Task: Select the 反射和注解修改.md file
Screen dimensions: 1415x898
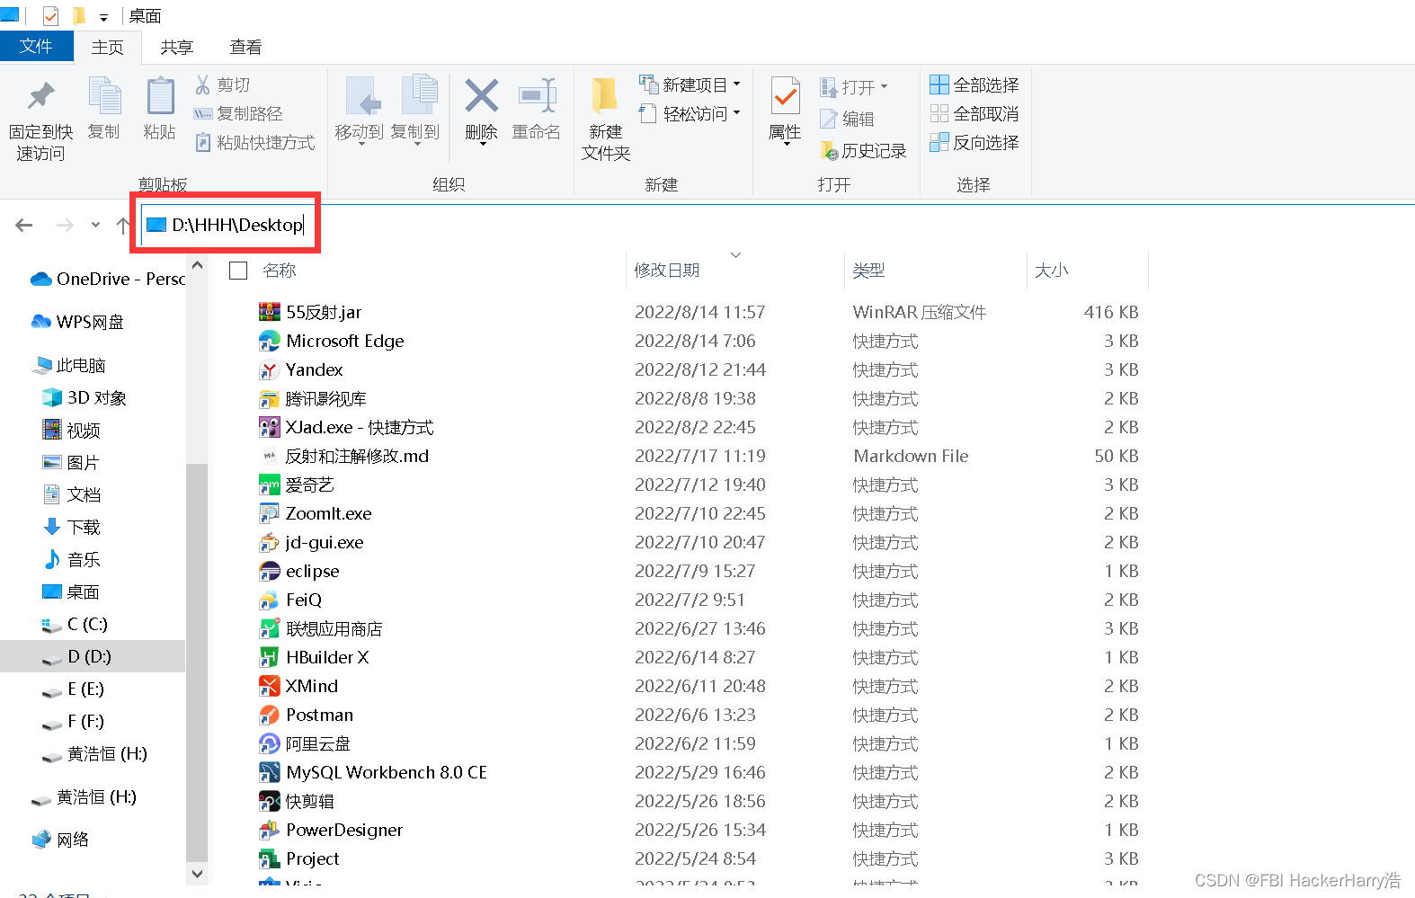Action: (x=343, y=456)
